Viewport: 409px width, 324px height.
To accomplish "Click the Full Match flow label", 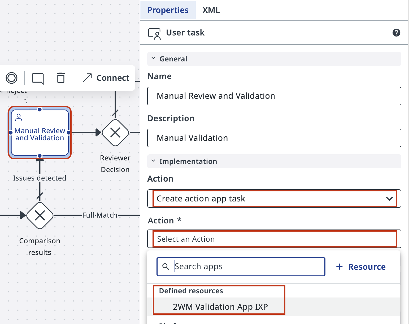I will pos(100,215).
